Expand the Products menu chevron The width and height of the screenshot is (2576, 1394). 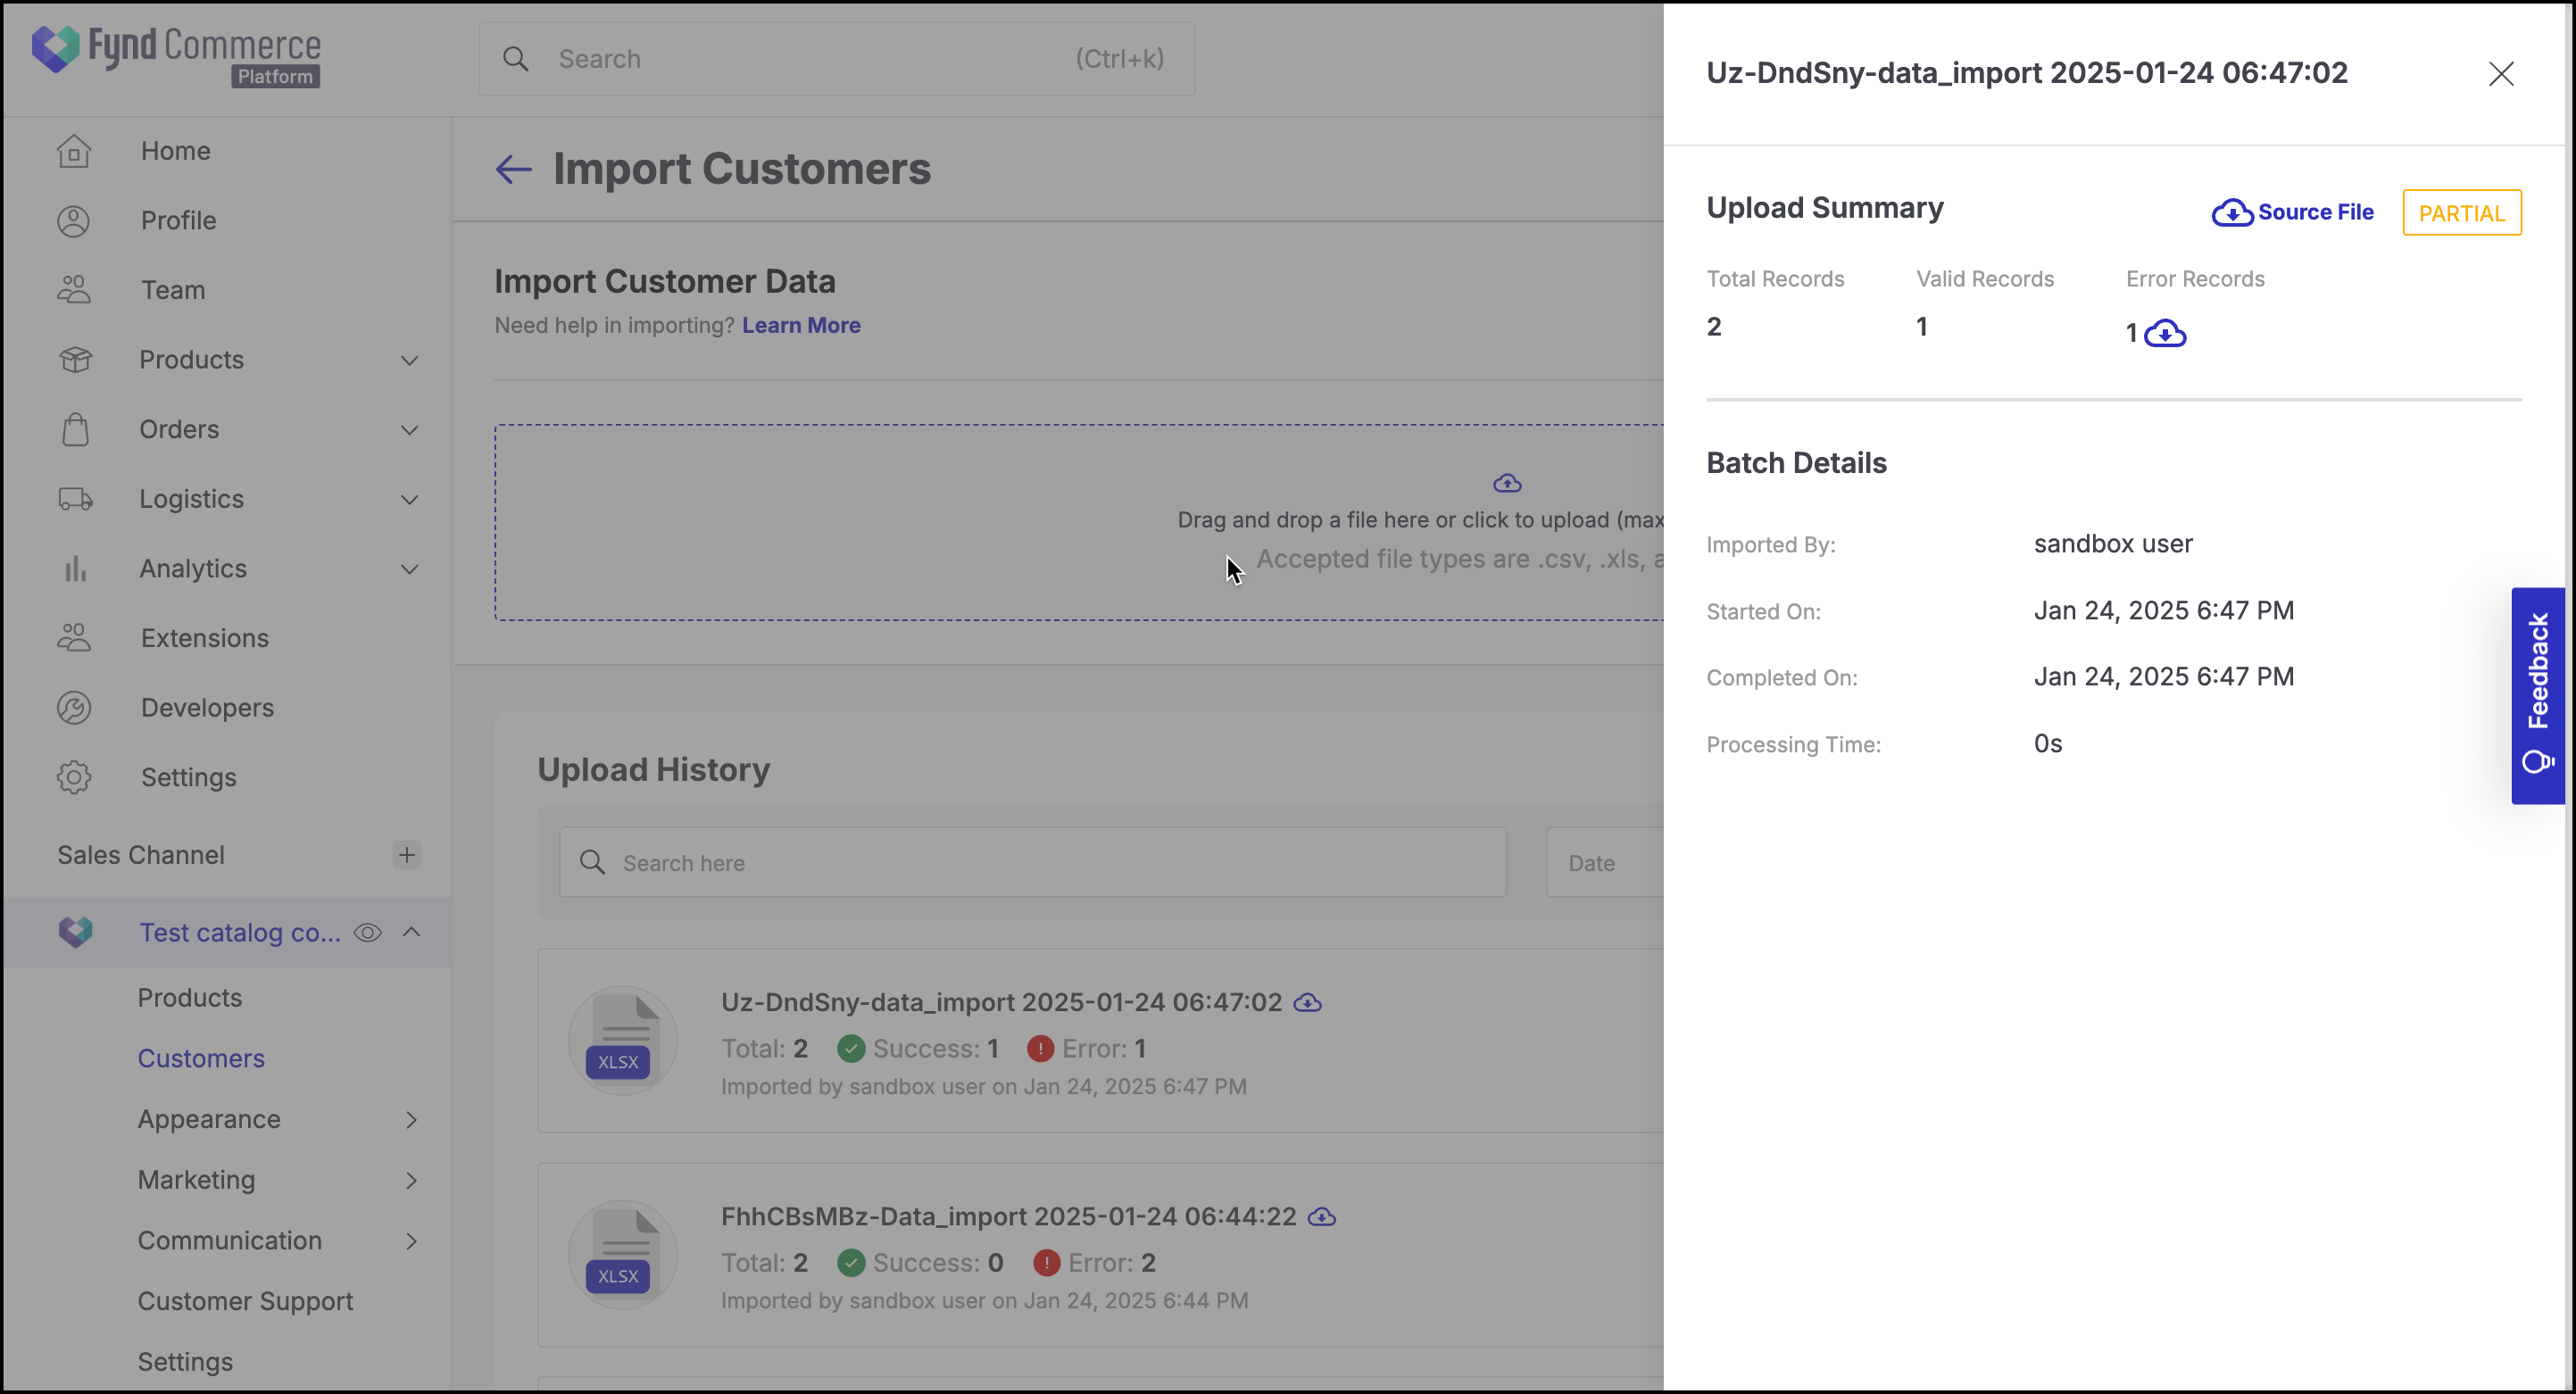[409, 360]
